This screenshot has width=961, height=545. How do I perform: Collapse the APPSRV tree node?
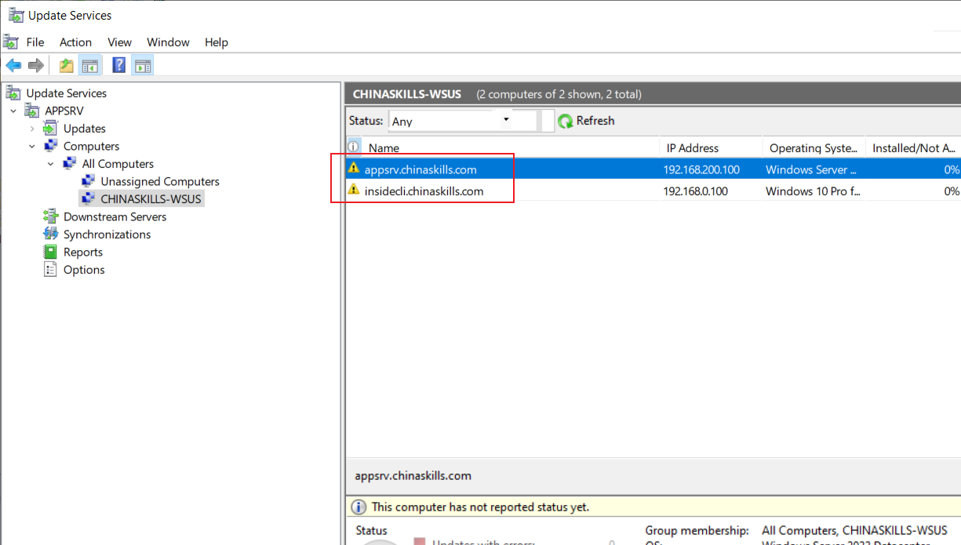(x=14, y=111)
